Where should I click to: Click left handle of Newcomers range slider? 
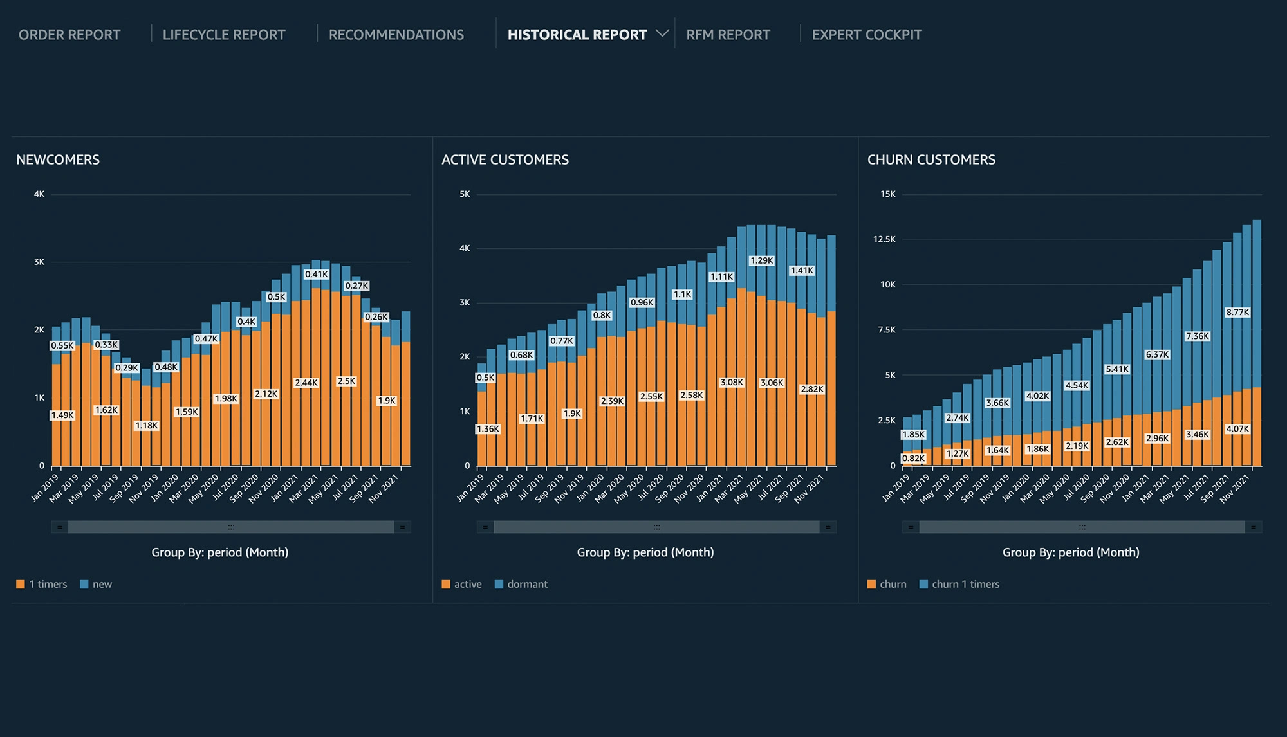click(x=60, y=527)
